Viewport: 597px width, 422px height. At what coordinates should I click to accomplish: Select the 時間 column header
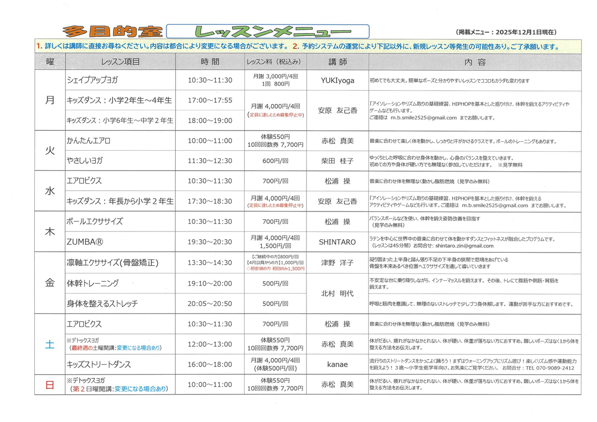click(x=210, y=61)
